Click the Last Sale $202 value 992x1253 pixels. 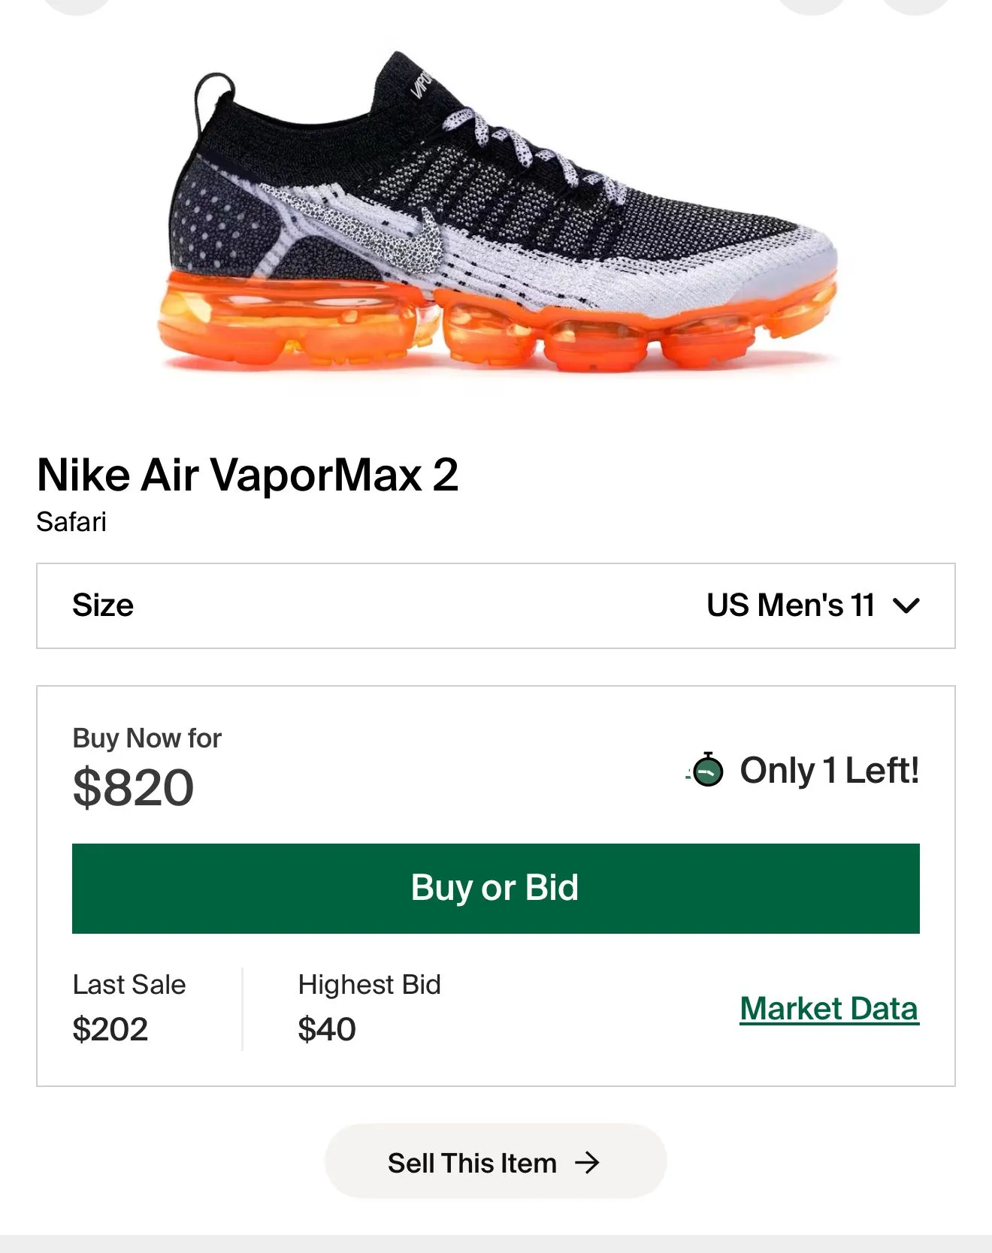point(110,1029)
